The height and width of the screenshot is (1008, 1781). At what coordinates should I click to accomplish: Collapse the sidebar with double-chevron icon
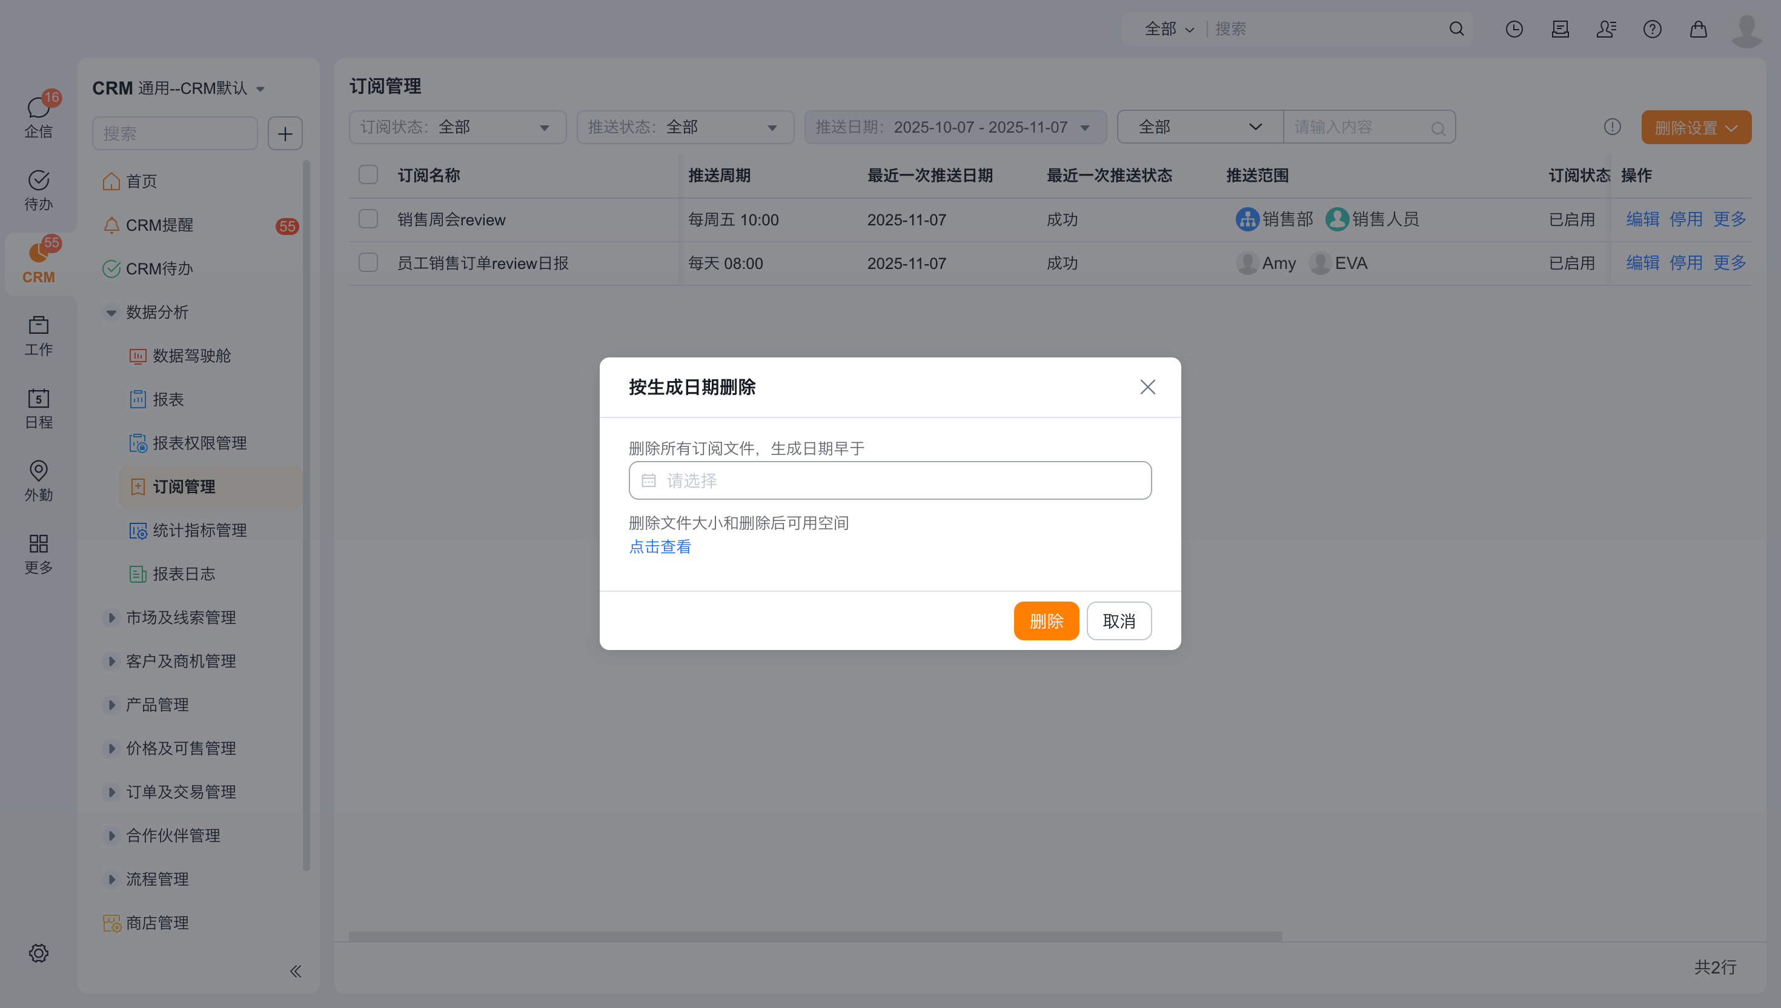[x=296, y=970]
